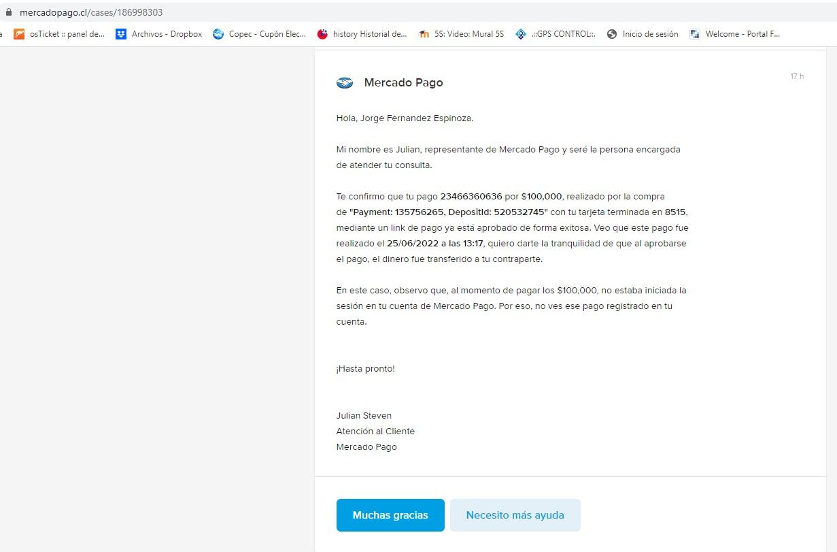The height and width of the screenshot is (552, 837).
Task: Click the Welcome Portal bookmark icon
Action: [695, 34]
